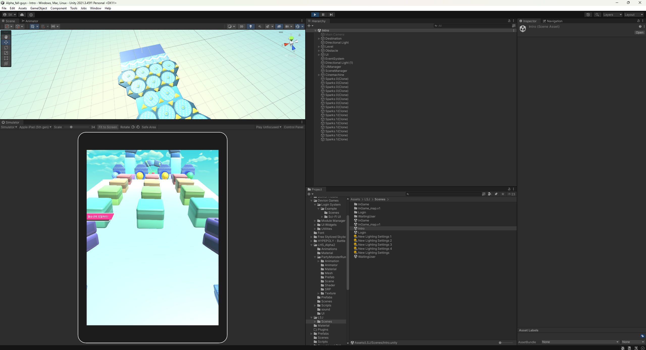Toggle scene visibility eye icon
This screenshot has height=350, width=646.
tap(279, 26)
